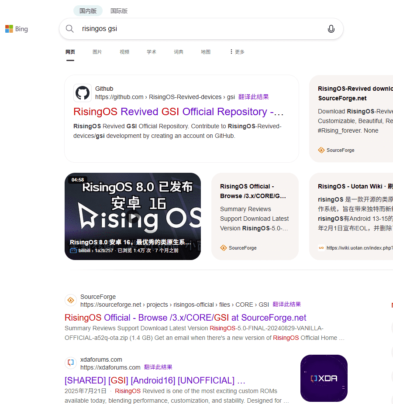Viewport: 393px width, 404px height.
Task: Open the 地图 tab
Action: (x=206, y=52)
